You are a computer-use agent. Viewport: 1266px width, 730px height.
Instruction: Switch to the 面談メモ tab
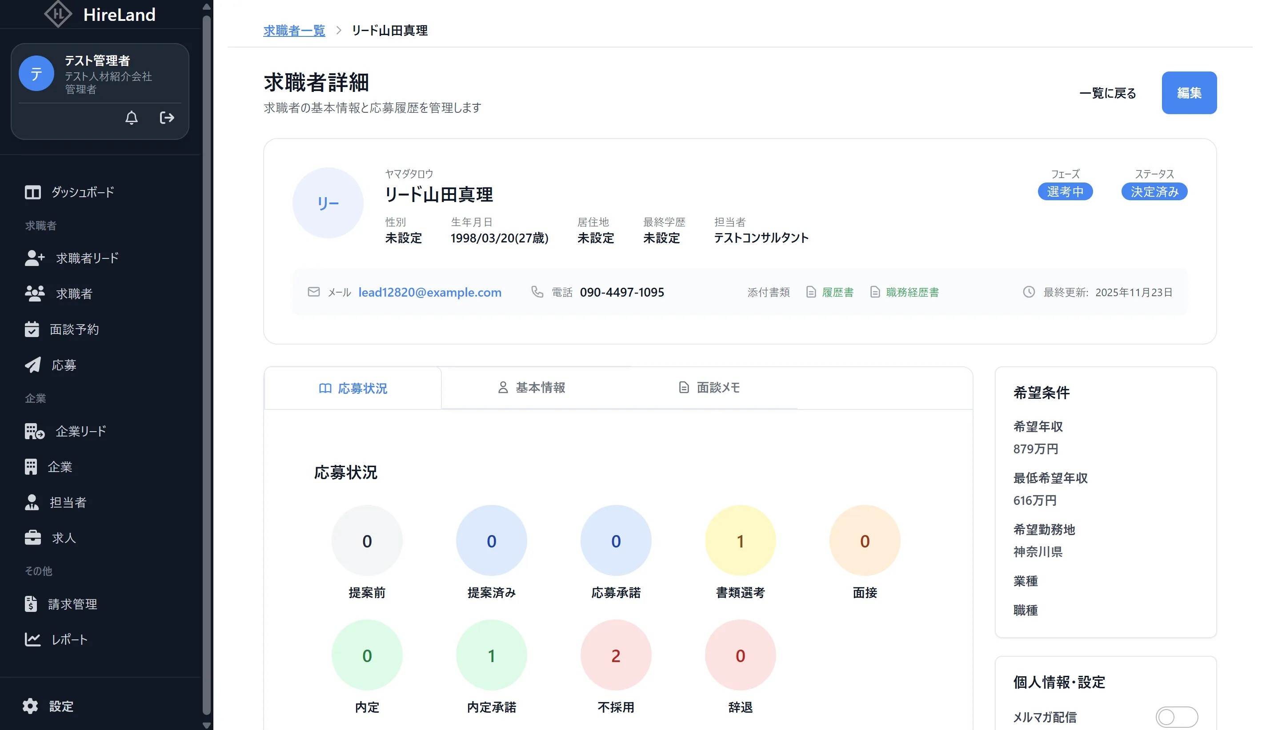709,388
